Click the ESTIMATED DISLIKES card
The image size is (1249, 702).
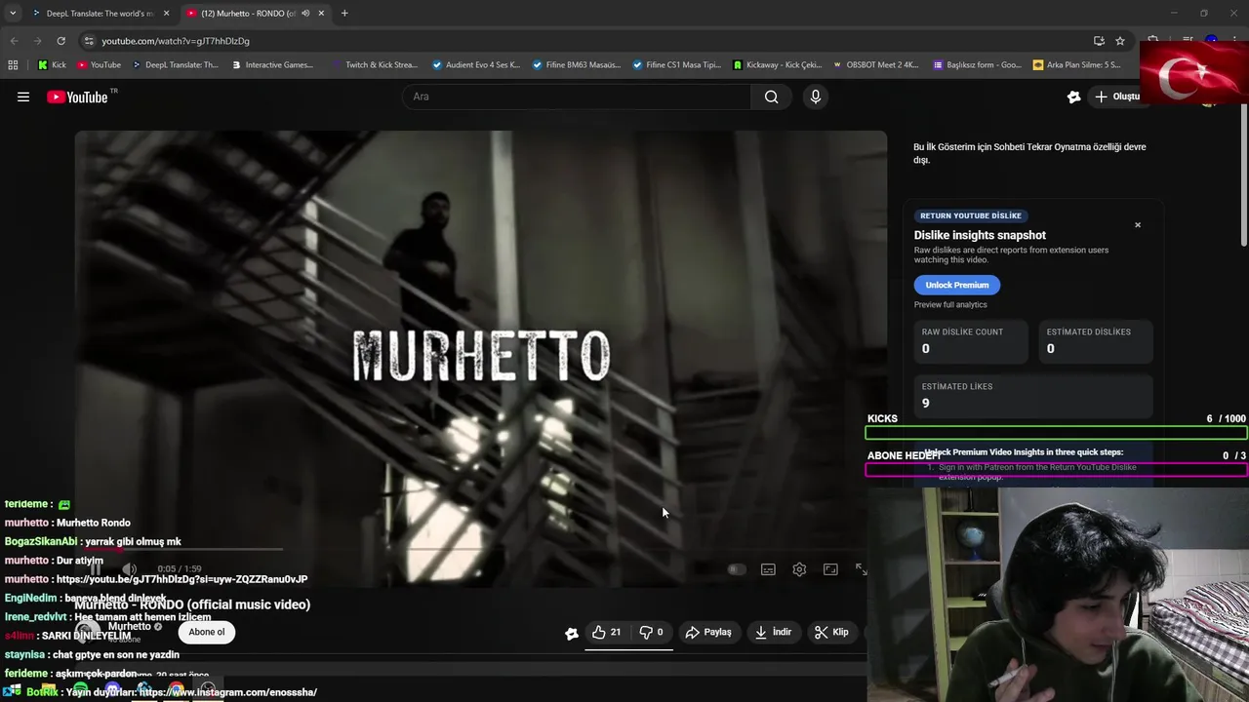[1094, 341]
